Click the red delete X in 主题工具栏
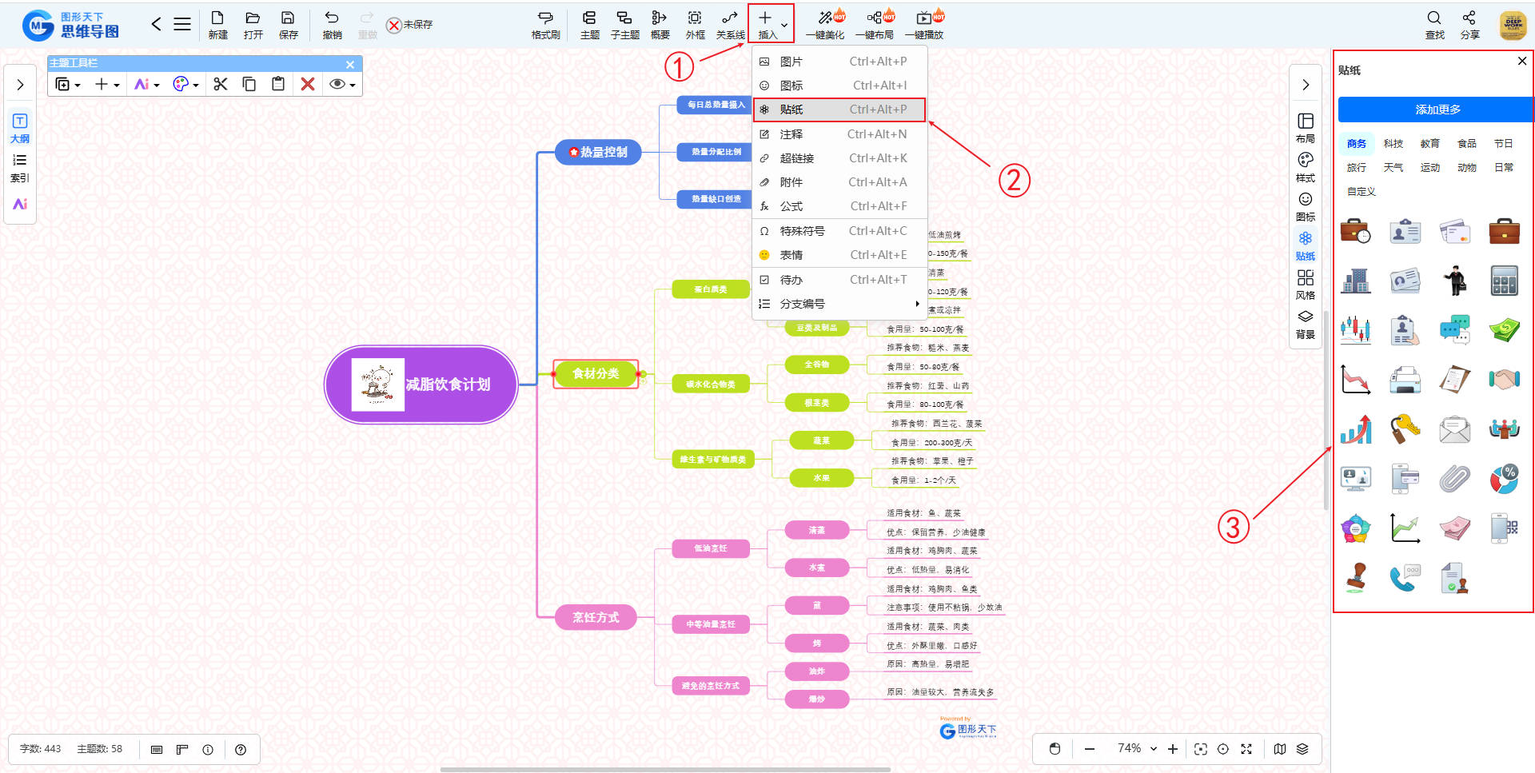This screenshot has height=773, width=1535. 307,84
